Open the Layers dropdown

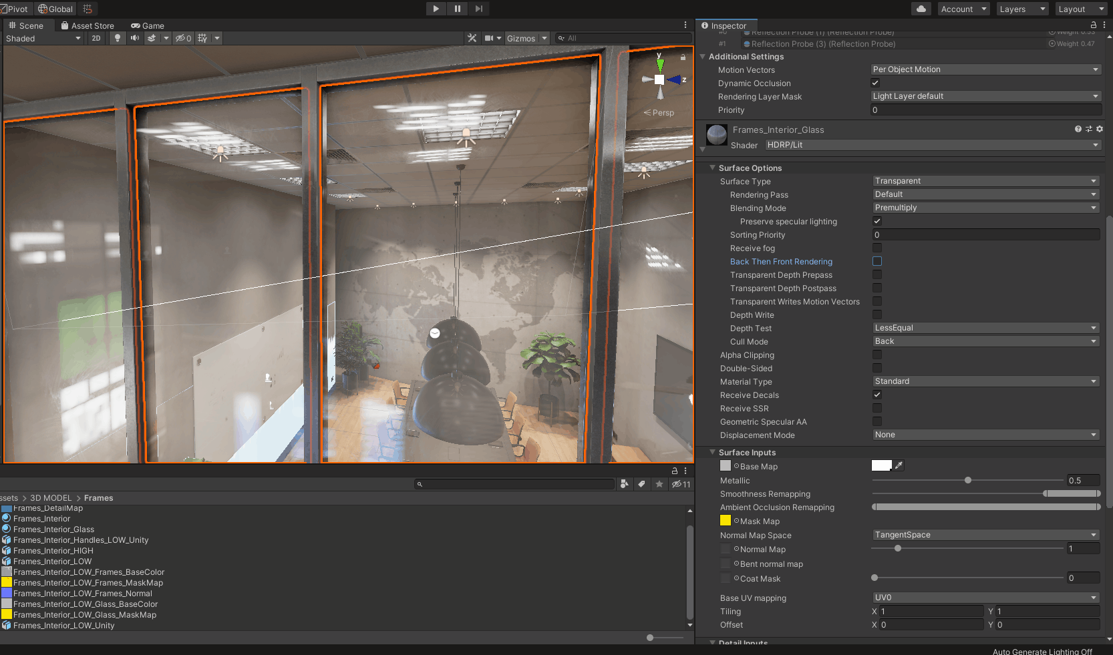(1022, 9)
